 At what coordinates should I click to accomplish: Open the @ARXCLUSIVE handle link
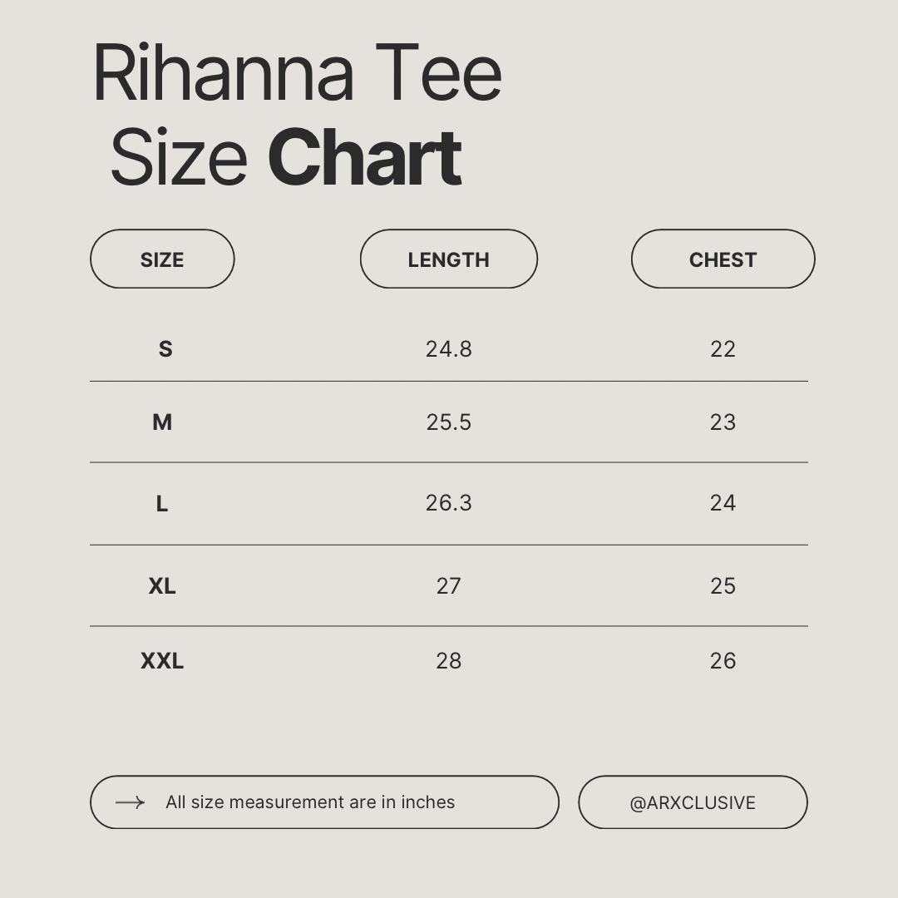tap(693, 802)
